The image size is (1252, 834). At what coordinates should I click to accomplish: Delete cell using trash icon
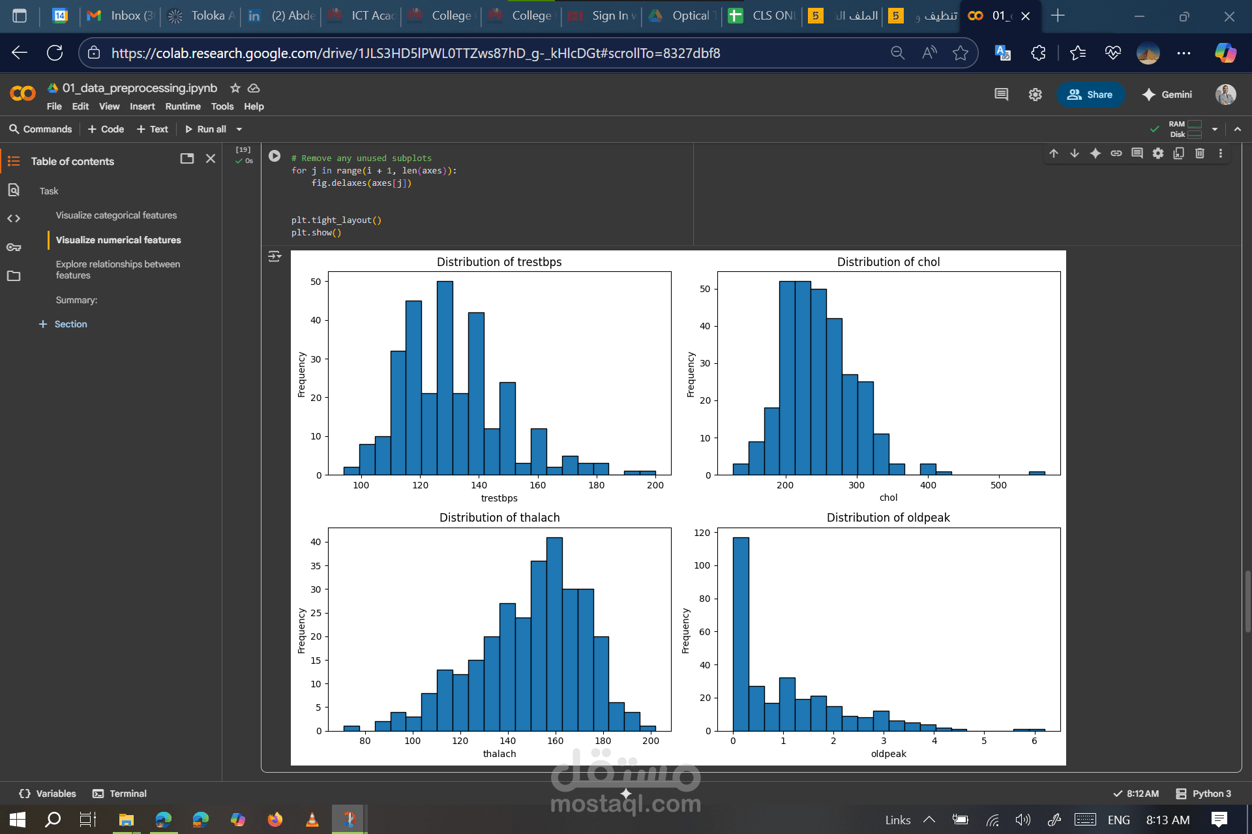click(x=1199, y=153)
